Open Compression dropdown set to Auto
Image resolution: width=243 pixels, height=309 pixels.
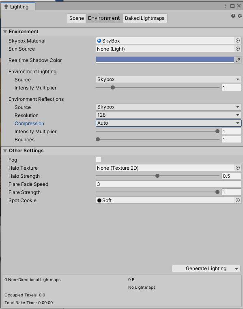(x=169, y=123)
